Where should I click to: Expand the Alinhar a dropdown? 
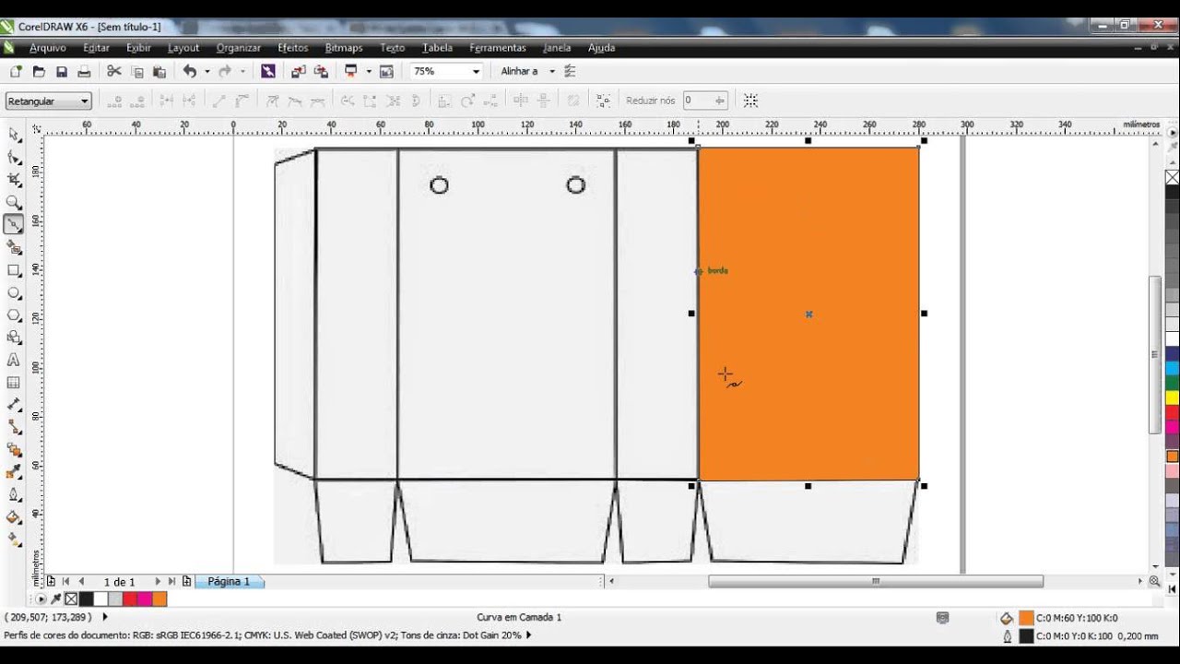[552, 71]
